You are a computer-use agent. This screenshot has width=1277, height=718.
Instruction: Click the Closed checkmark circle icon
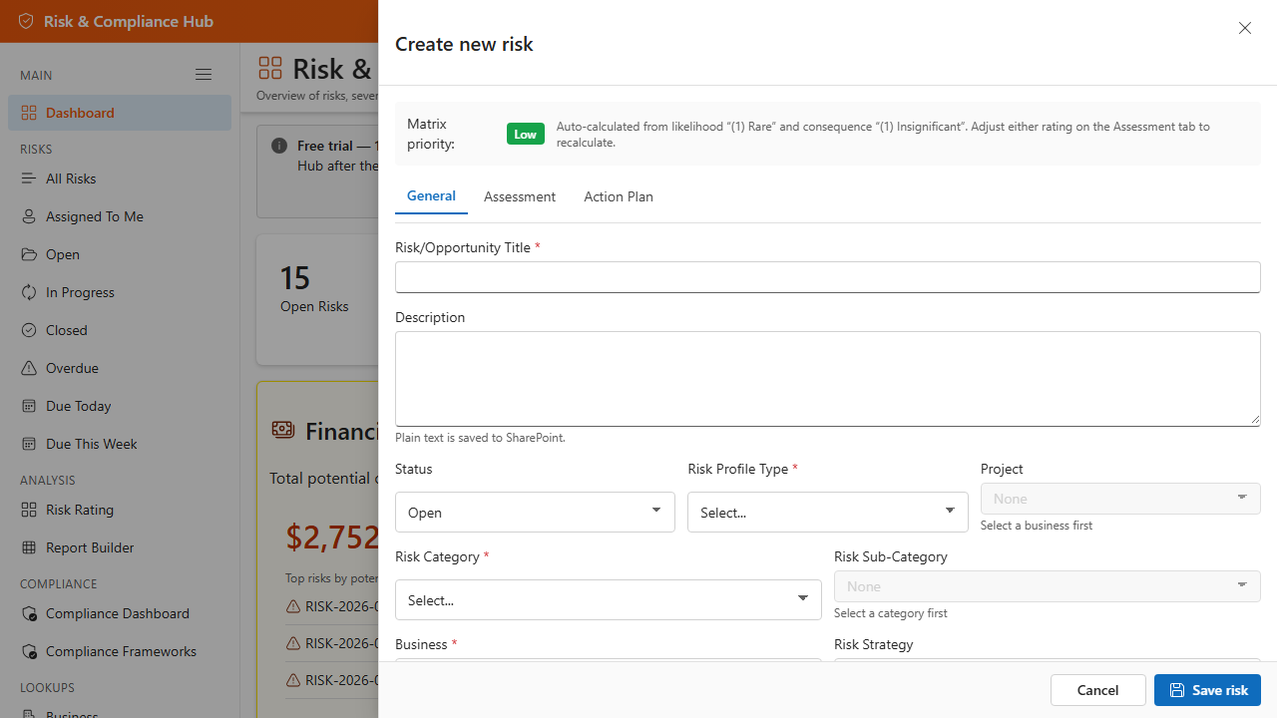coord(29,330)
